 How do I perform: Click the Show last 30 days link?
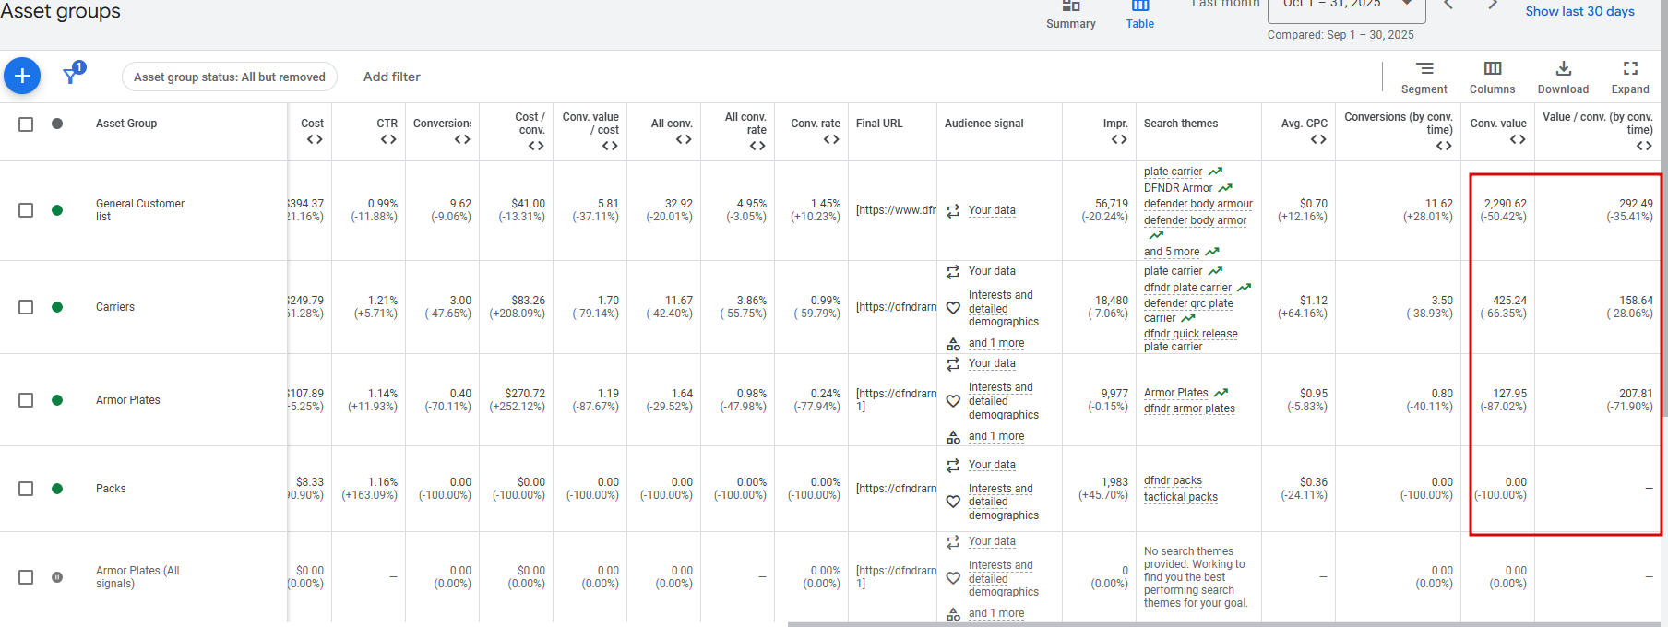[1579, 11]
